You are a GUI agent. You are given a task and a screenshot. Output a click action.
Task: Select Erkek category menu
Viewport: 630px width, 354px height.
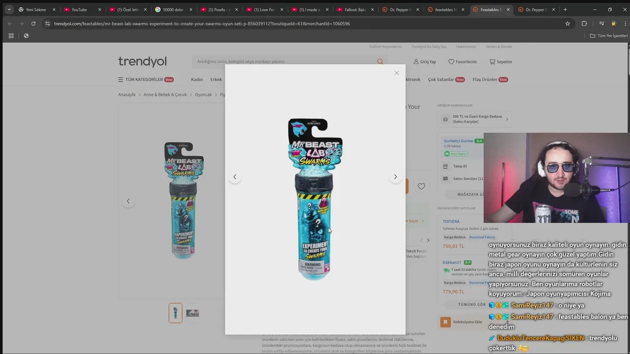tap(216, 80)
